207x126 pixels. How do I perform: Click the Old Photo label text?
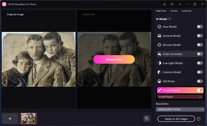coord(169,81)
